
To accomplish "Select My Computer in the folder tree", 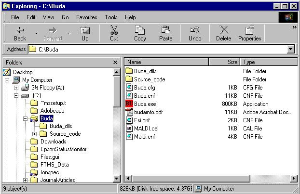I will 37,80.
